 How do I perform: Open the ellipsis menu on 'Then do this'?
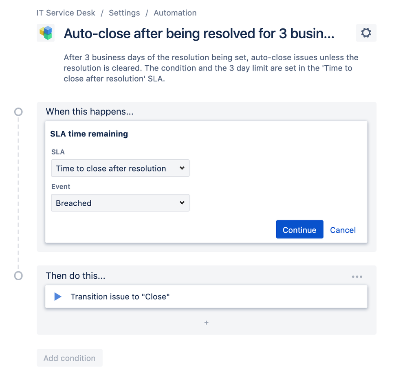point(357,276)
